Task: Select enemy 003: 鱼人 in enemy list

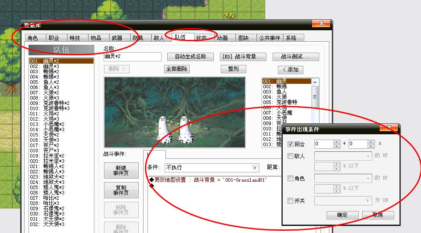Action: click(287, 92)
